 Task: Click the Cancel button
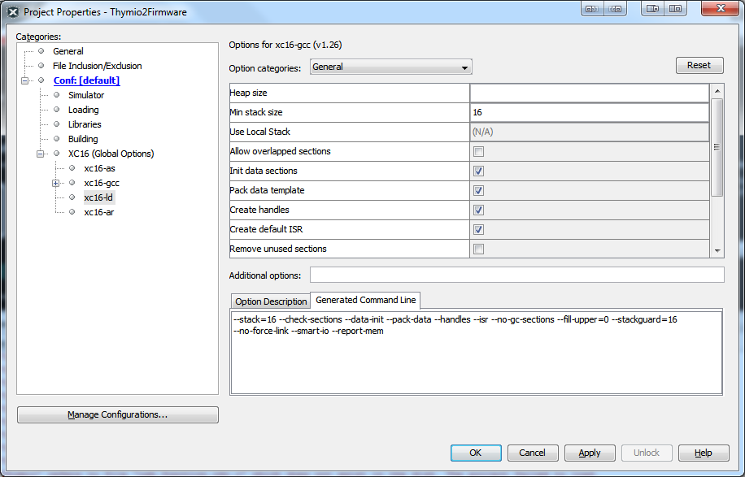click(x=532, y=453)
